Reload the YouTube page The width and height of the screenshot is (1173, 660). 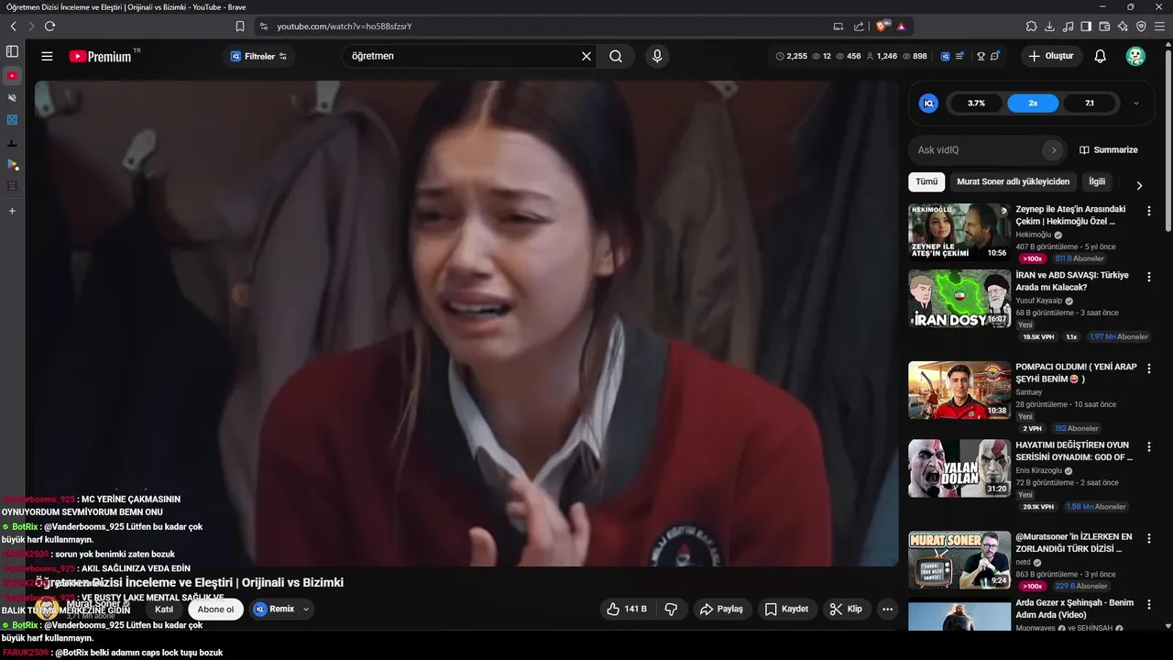coord(49,27)
